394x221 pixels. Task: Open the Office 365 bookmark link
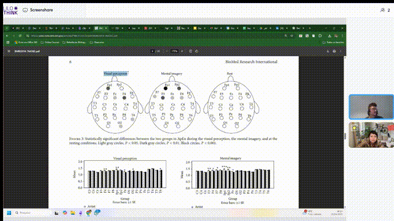(26, 42)
